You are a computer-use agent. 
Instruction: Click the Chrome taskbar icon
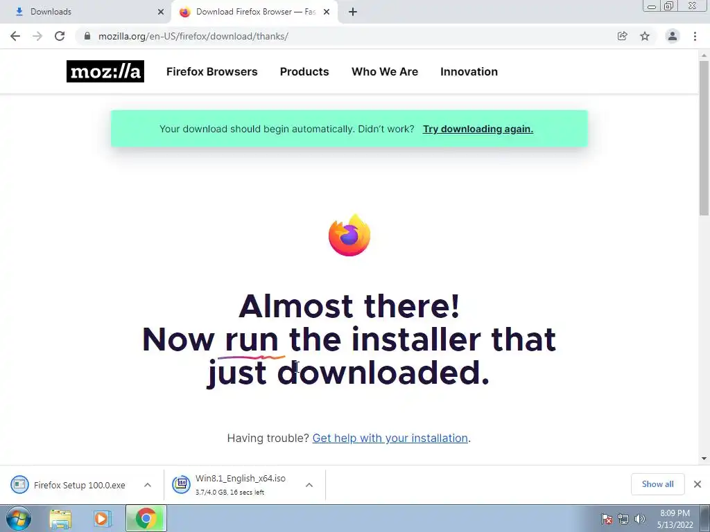[146, 518]
